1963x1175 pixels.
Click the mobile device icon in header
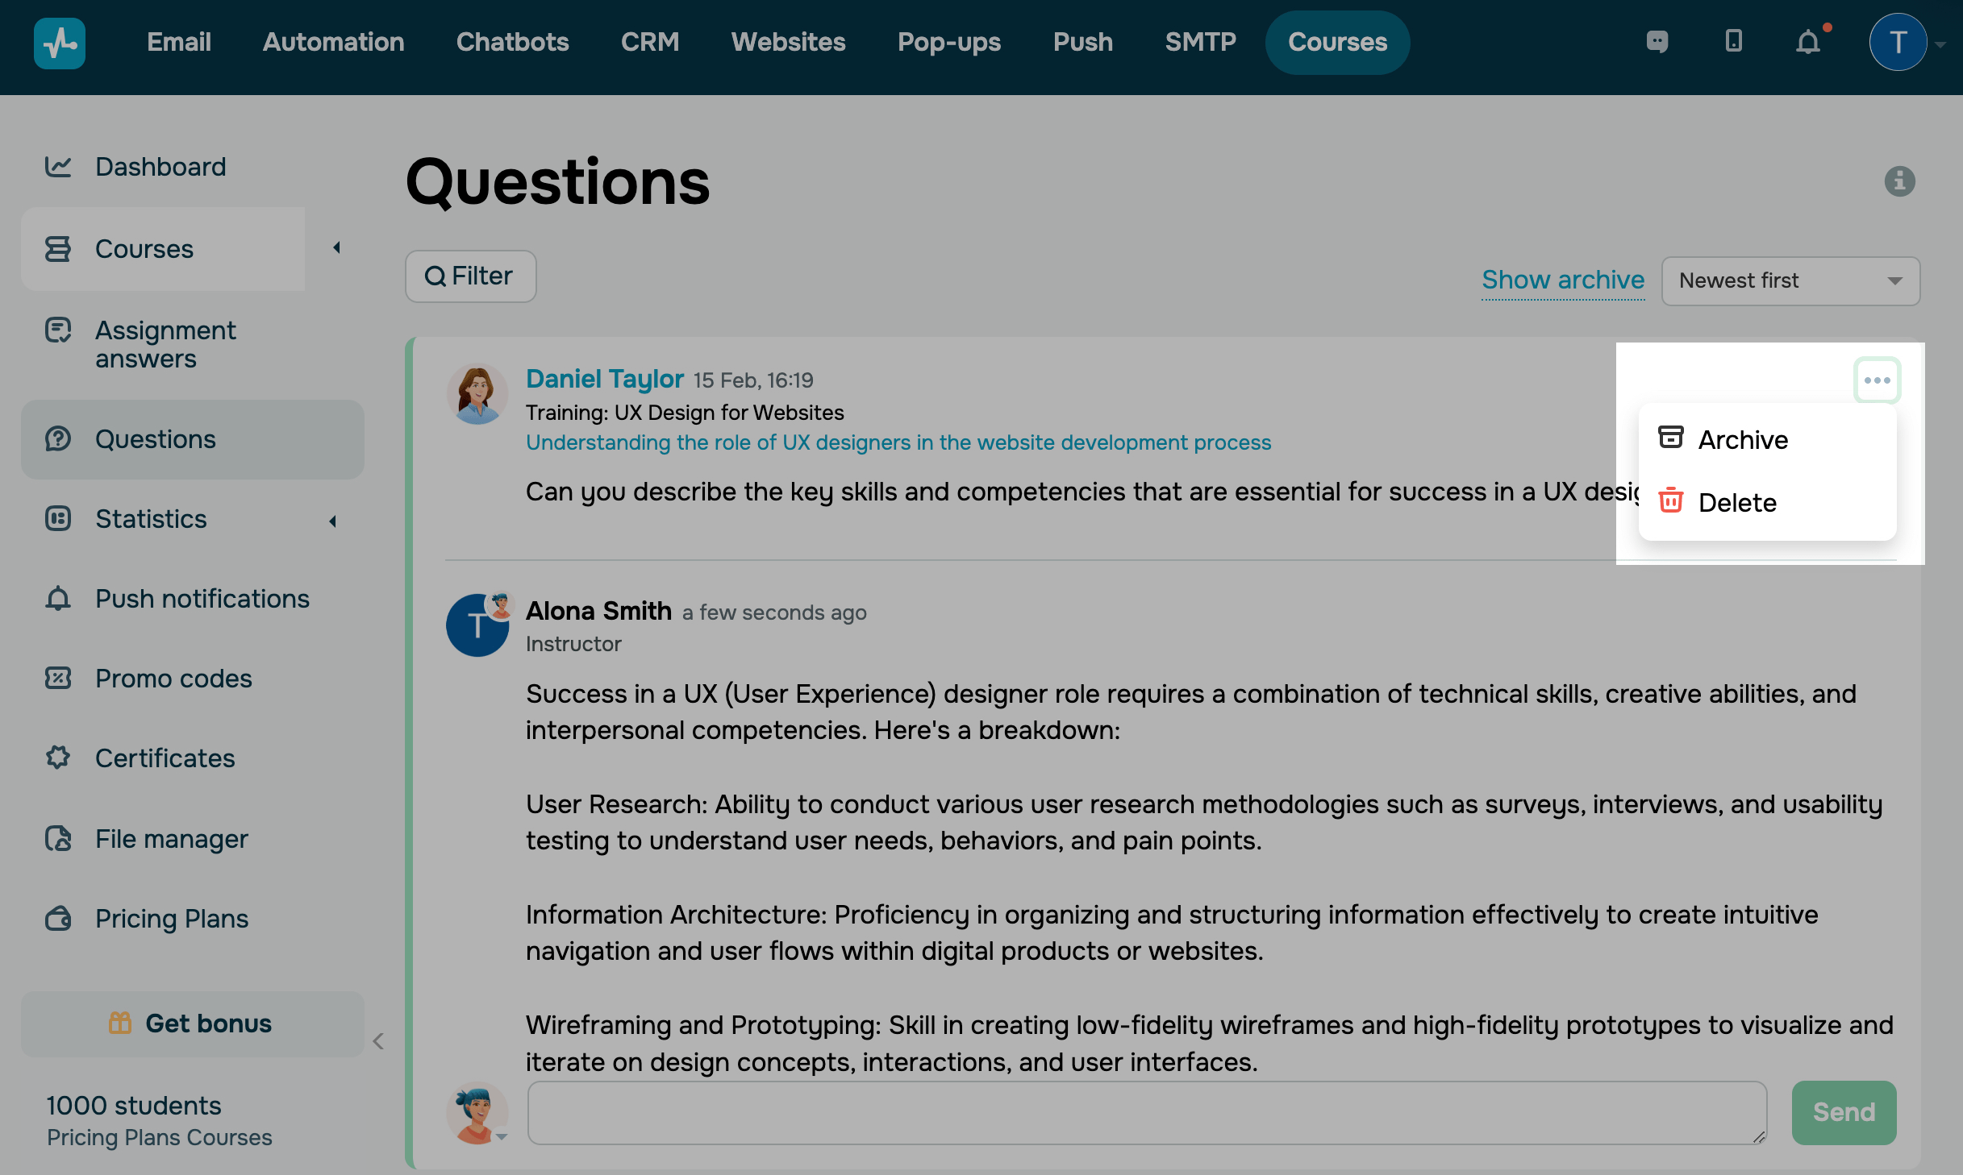[x=1733, y=42]
